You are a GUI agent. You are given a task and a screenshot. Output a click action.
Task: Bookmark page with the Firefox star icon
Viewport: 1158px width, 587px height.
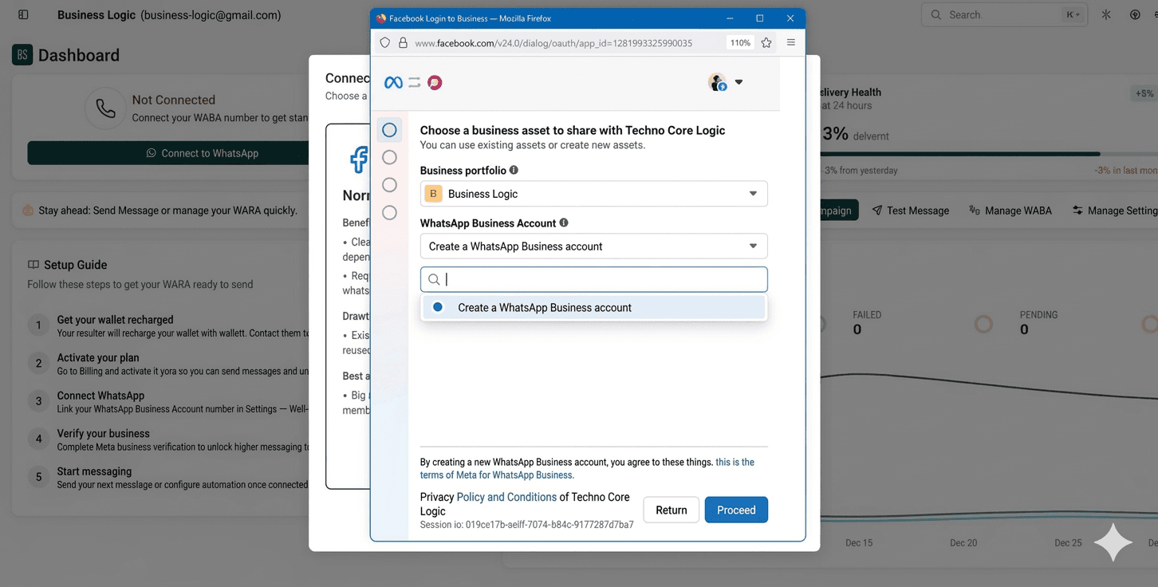pyautogui.click(x=766, y=43)
